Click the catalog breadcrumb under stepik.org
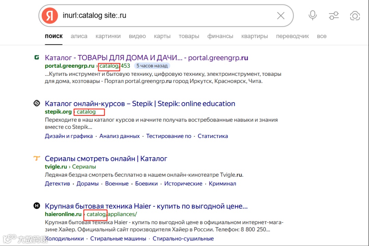This screenshot has height=246, width=369. pos(86,112)
